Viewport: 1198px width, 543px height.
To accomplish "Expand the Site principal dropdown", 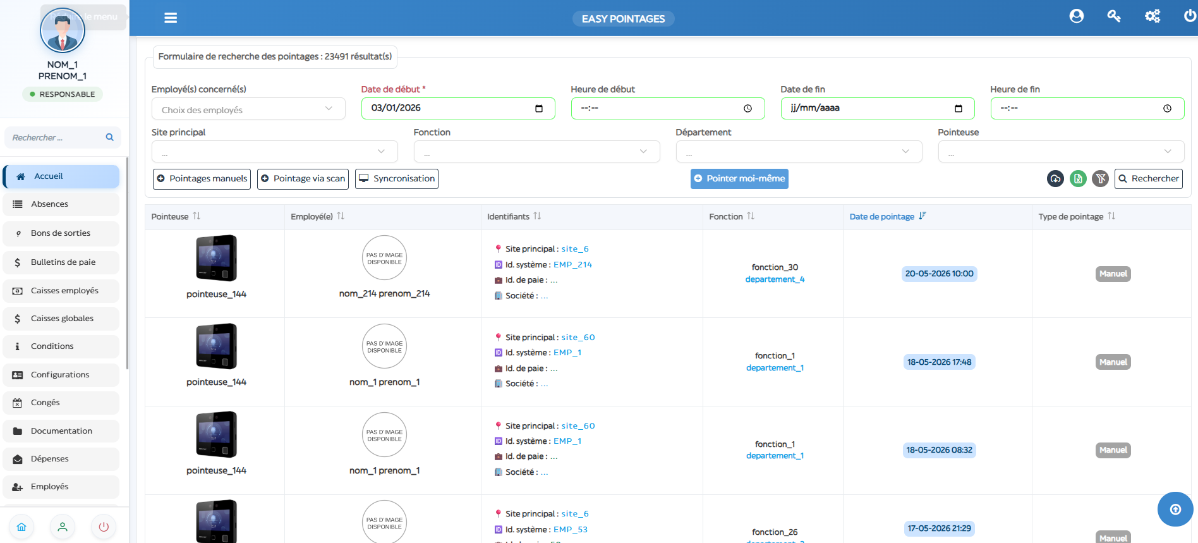I will [x=275, y=152].
